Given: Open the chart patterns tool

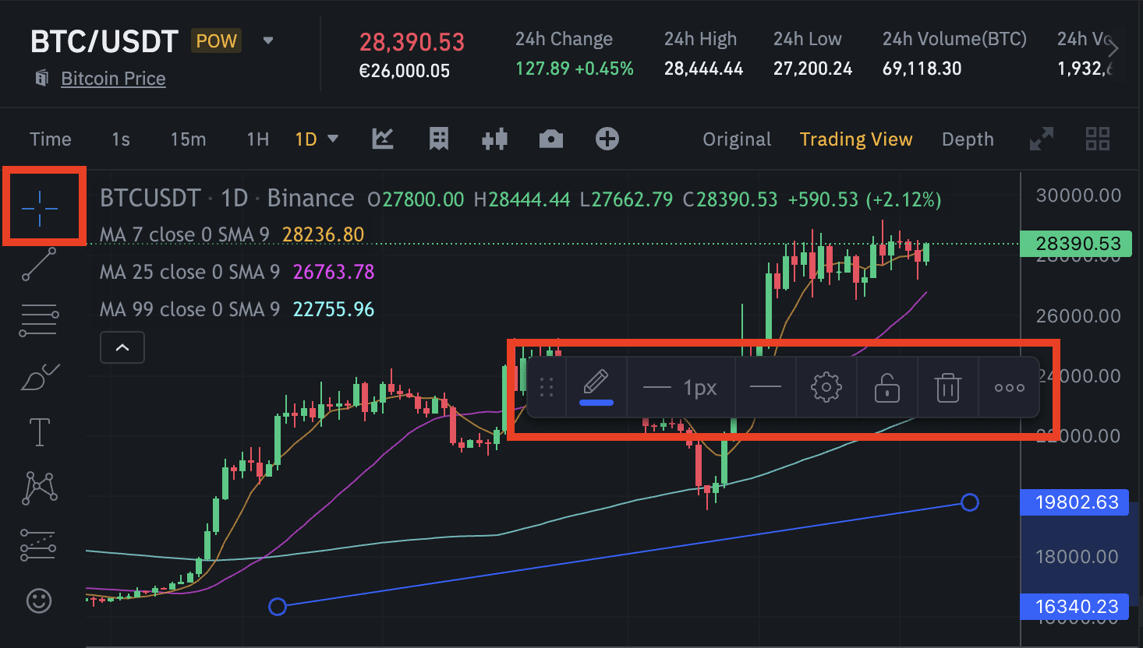Looking at the screenshot, I should coord(40,488).
